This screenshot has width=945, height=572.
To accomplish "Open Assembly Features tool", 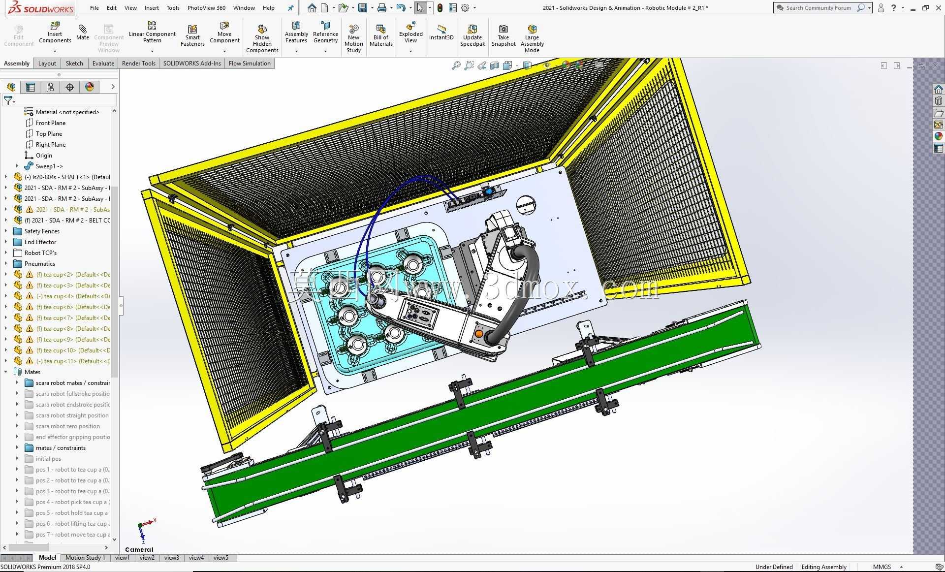I will 296,32.
